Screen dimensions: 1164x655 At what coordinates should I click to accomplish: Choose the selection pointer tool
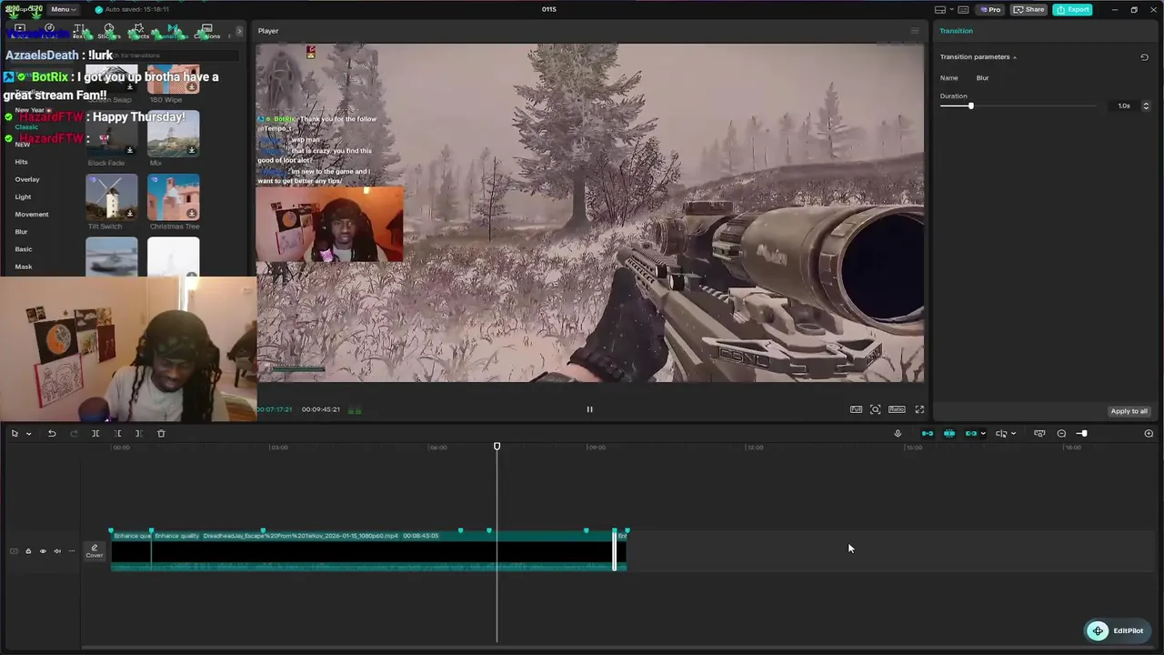coord(15,433)
